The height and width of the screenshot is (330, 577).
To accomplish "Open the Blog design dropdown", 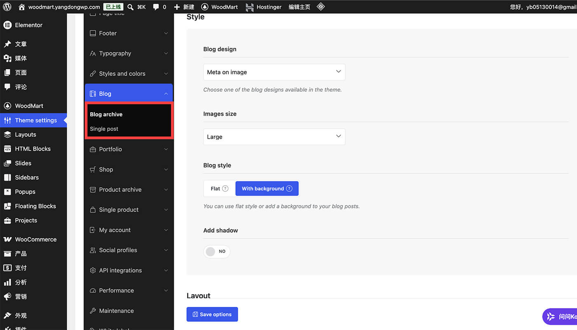I will [274, 72].
